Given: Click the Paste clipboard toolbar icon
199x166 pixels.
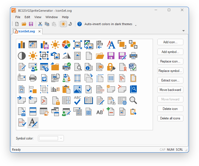Looking at the screenshot, I should click(x=54, y=24).
